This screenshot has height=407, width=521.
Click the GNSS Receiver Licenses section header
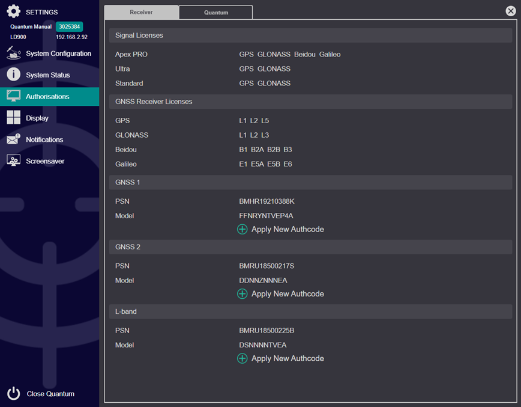(154, 102)
